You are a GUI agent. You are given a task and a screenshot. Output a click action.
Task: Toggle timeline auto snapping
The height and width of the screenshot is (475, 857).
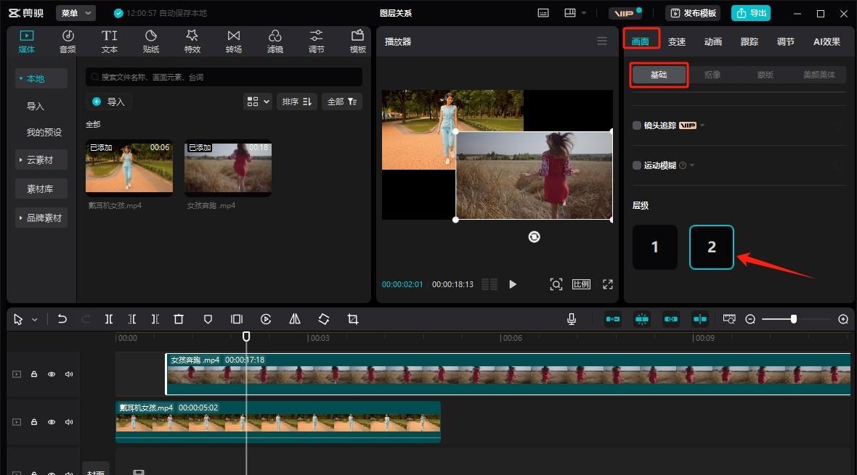641,319
